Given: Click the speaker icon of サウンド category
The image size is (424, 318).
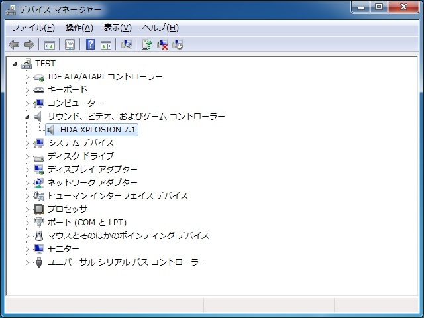Looking at the screenshot, I should coord(38,117).
